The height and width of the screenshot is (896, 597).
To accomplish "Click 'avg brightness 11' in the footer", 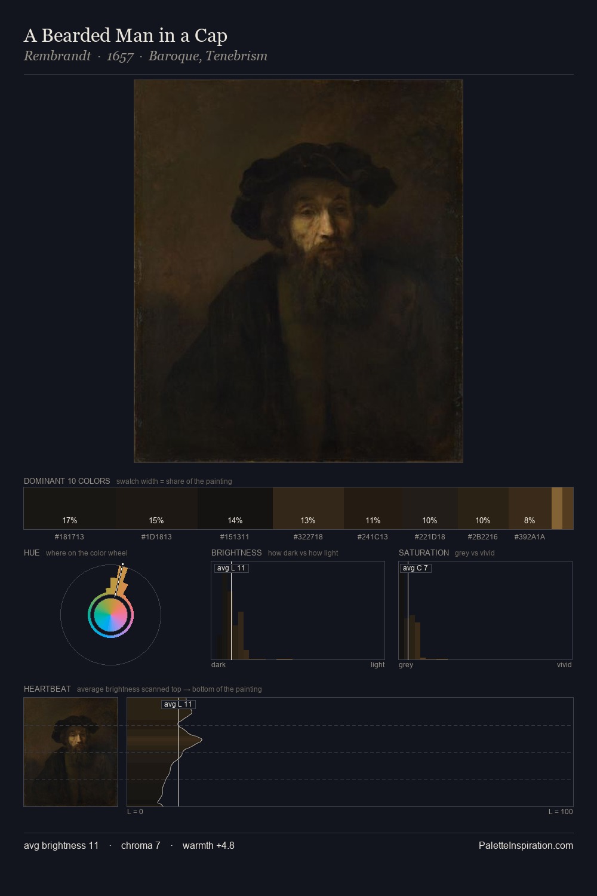I will point(61,845).
